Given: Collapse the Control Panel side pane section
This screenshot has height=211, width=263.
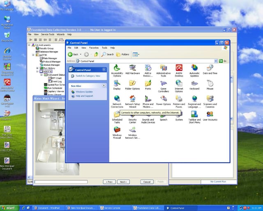Looking at the screenshot, I should pyautogui.click(x=104, y=69).
